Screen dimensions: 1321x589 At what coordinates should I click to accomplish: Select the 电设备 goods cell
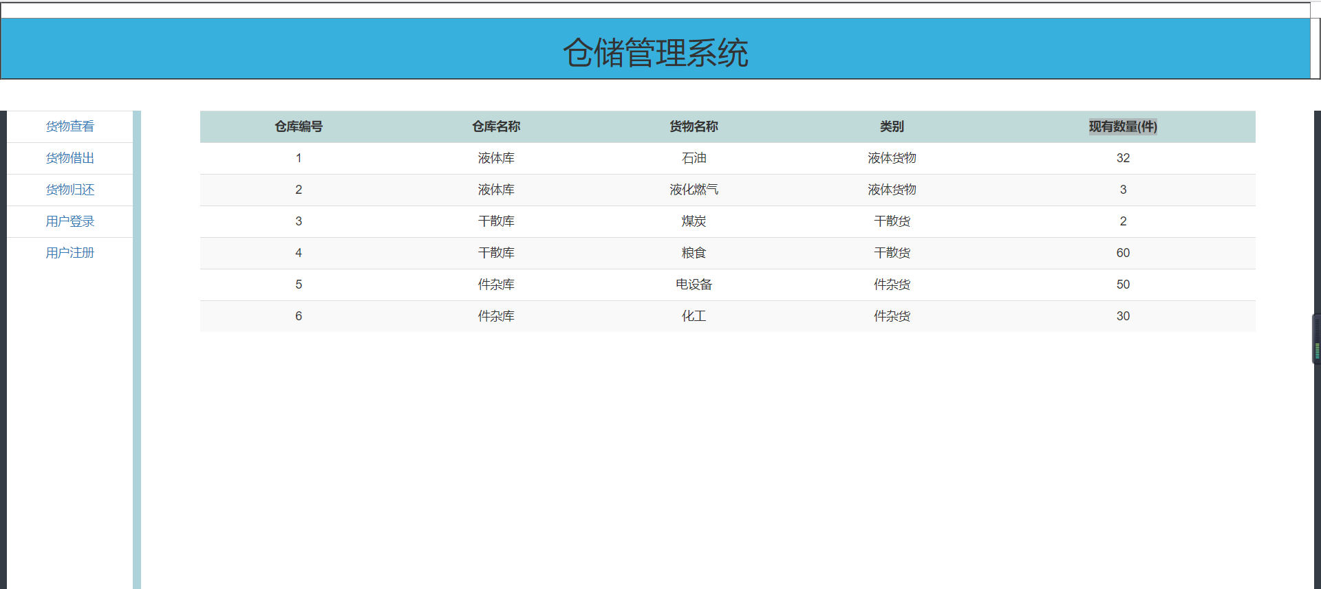click(694, 285)
